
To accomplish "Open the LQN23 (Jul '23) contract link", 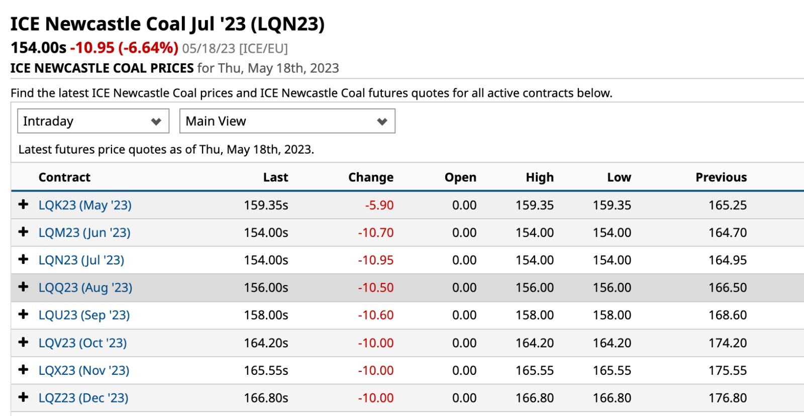I will [81, 260].
